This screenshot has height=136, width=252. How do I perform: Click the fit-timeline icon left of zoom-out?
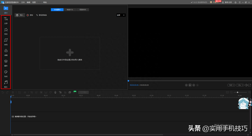coord(227,92)
